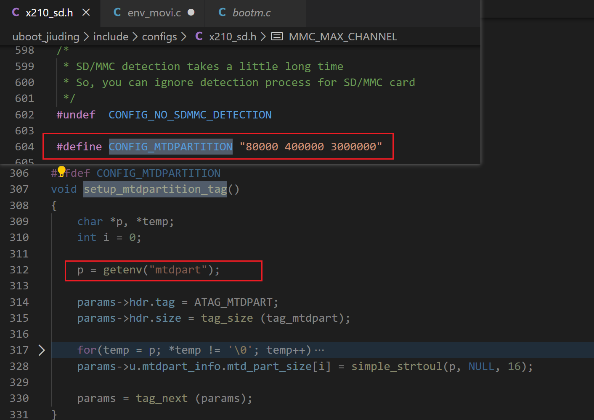Click the unsaved dot on env_movi.c tab
594x420 pixels.
click(x=191, y=13)
